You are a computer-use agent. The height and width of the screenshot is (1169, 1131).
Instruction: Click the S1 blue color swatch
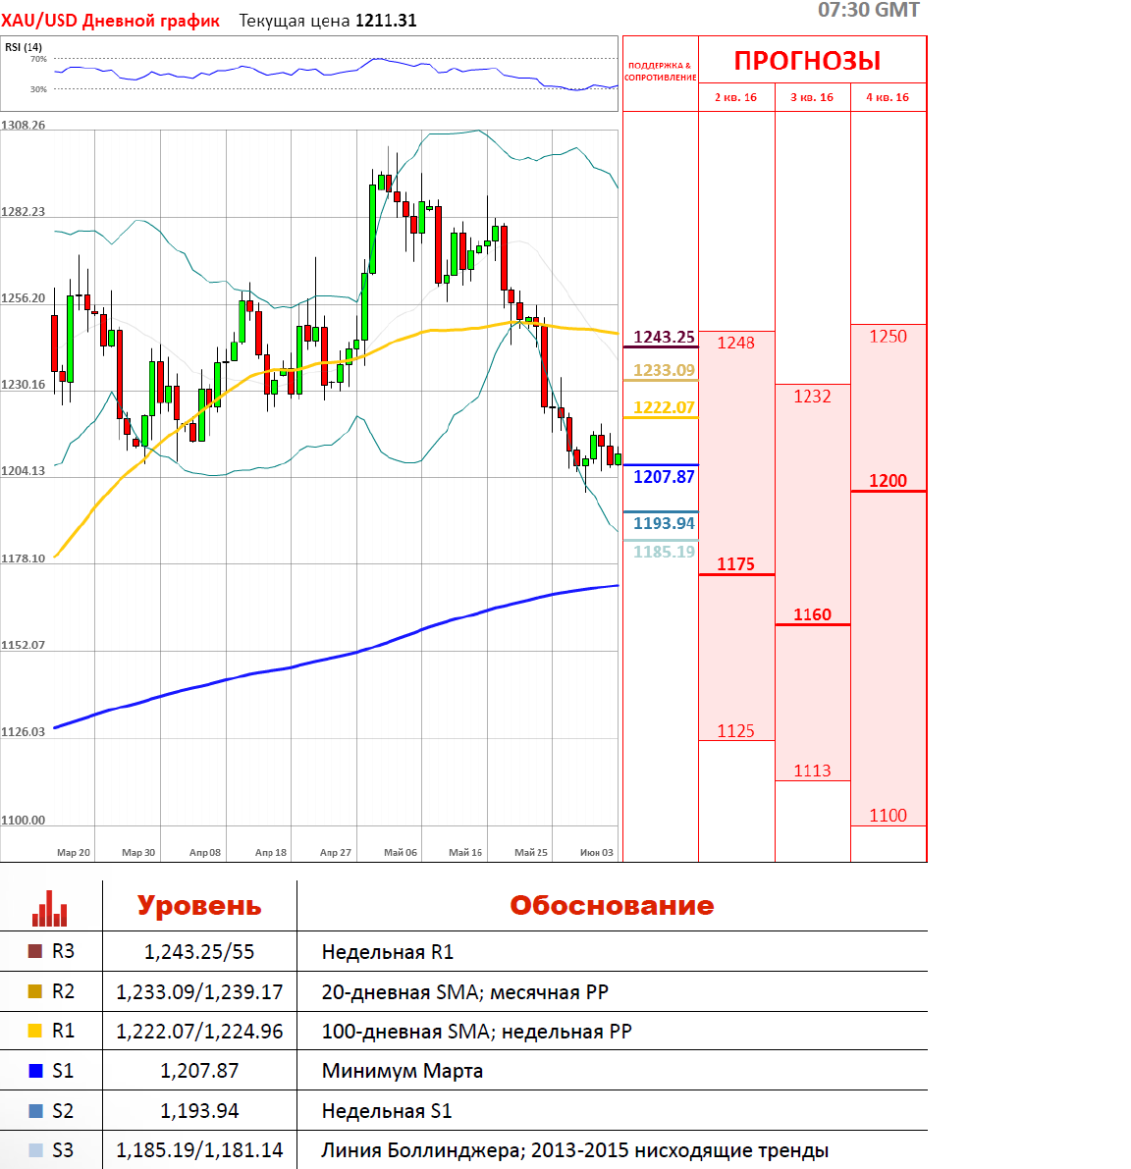point(35,1071)
